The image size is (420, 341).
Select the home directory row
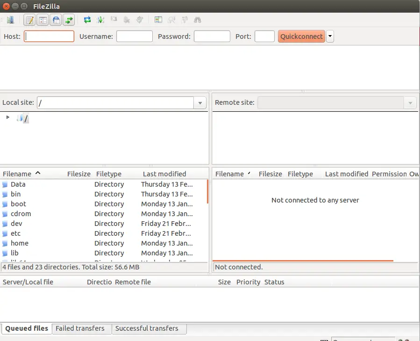coord(103,243)
